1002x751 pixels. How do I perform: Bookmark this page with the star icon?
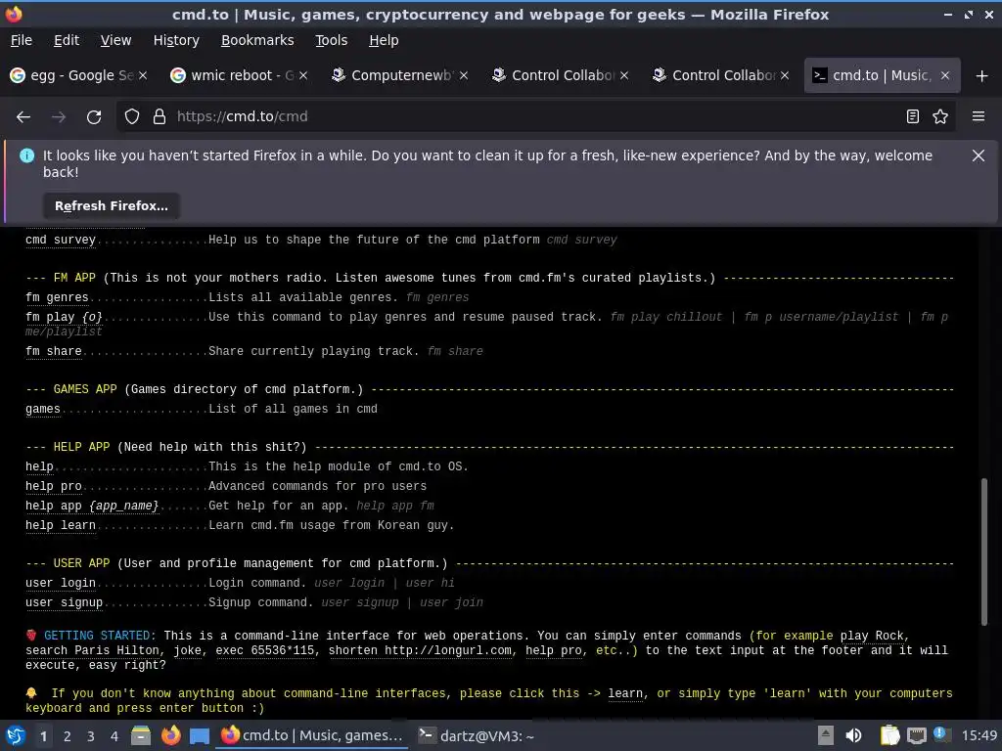click(940, 117)
